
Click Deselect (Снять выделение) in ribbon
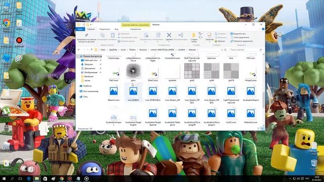point(239,37)
